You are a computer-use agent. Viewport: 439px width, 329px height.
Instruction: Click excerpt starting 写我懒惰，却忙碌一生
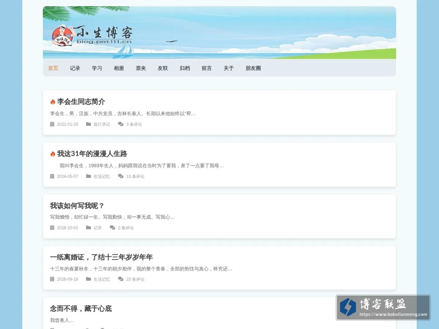(x=112, y=217)
